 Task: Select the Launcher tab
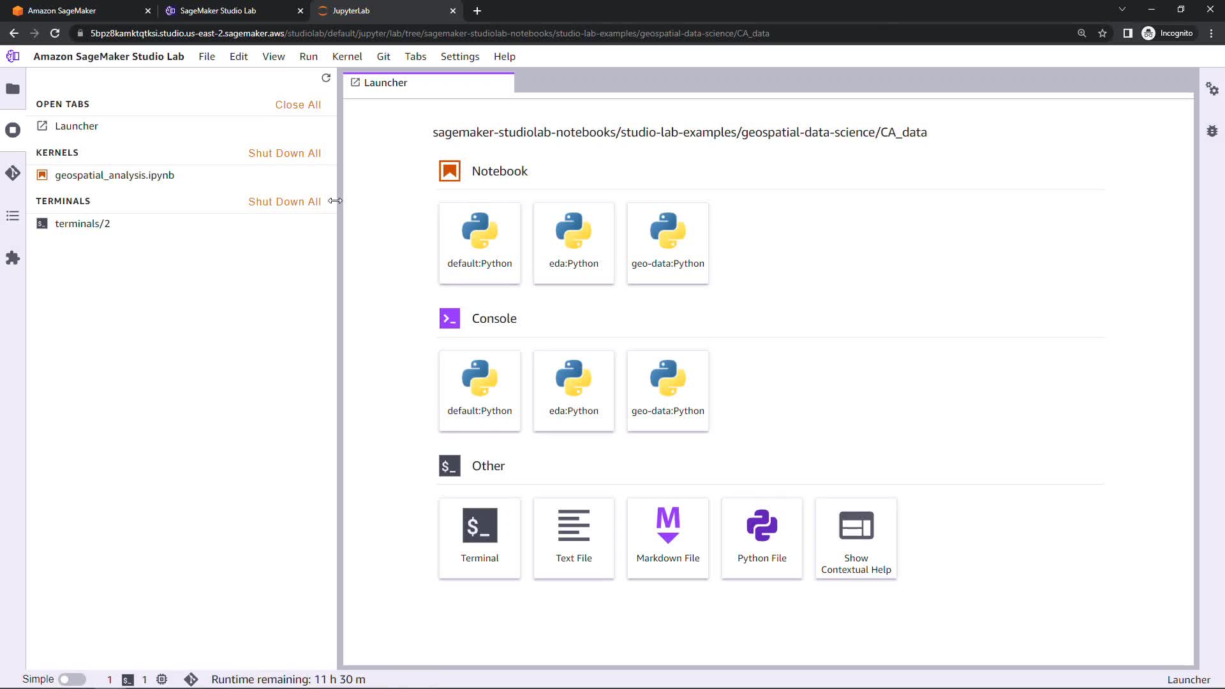coord(385,82)
